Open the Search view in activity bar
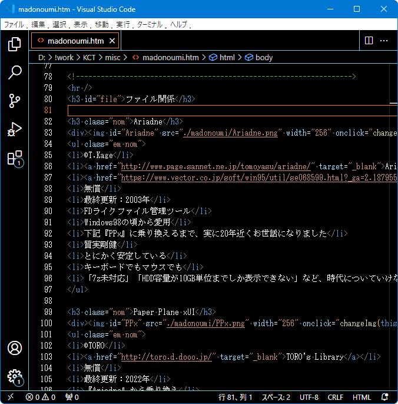The height and width of the screenshot is (404, 398). 14,73
